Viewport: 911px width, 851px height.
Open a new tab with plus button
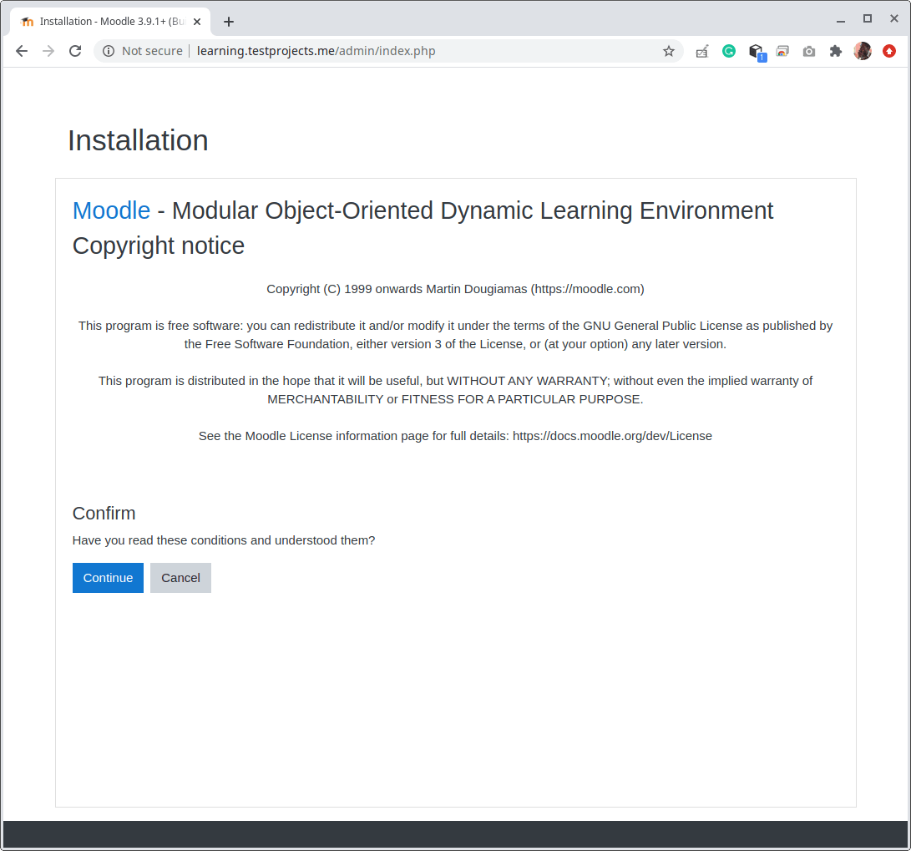pos(229,22)
